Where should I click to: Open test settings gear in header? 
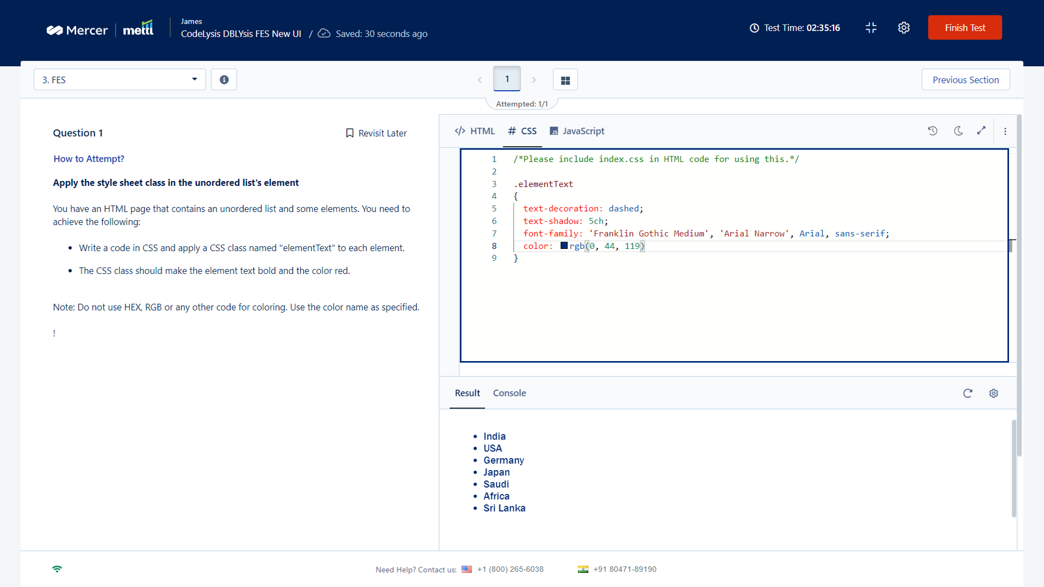click(x=904, y=28)
